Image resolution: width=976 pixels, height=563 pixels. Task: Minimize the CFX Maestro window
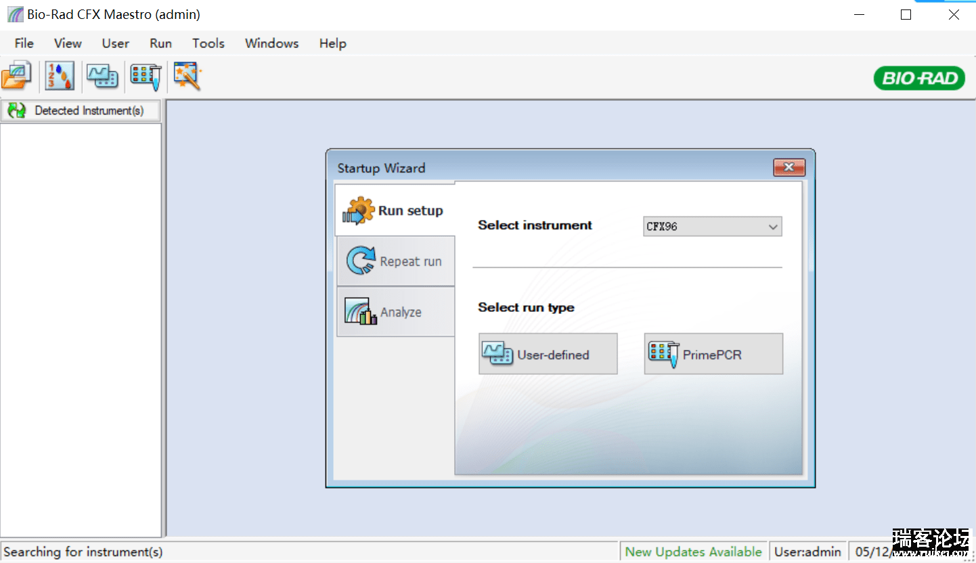(859, 14)
